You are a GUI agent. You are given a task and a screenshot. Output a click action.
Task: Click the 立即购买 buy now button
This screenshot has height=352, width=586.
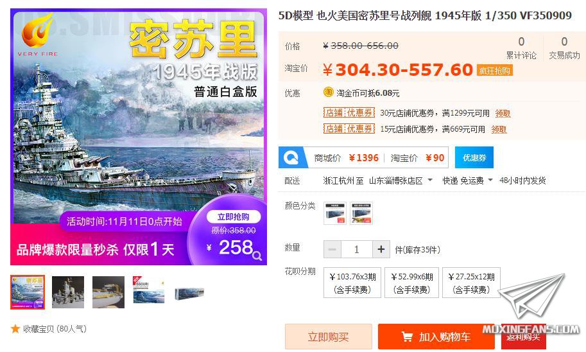[329, 337]
